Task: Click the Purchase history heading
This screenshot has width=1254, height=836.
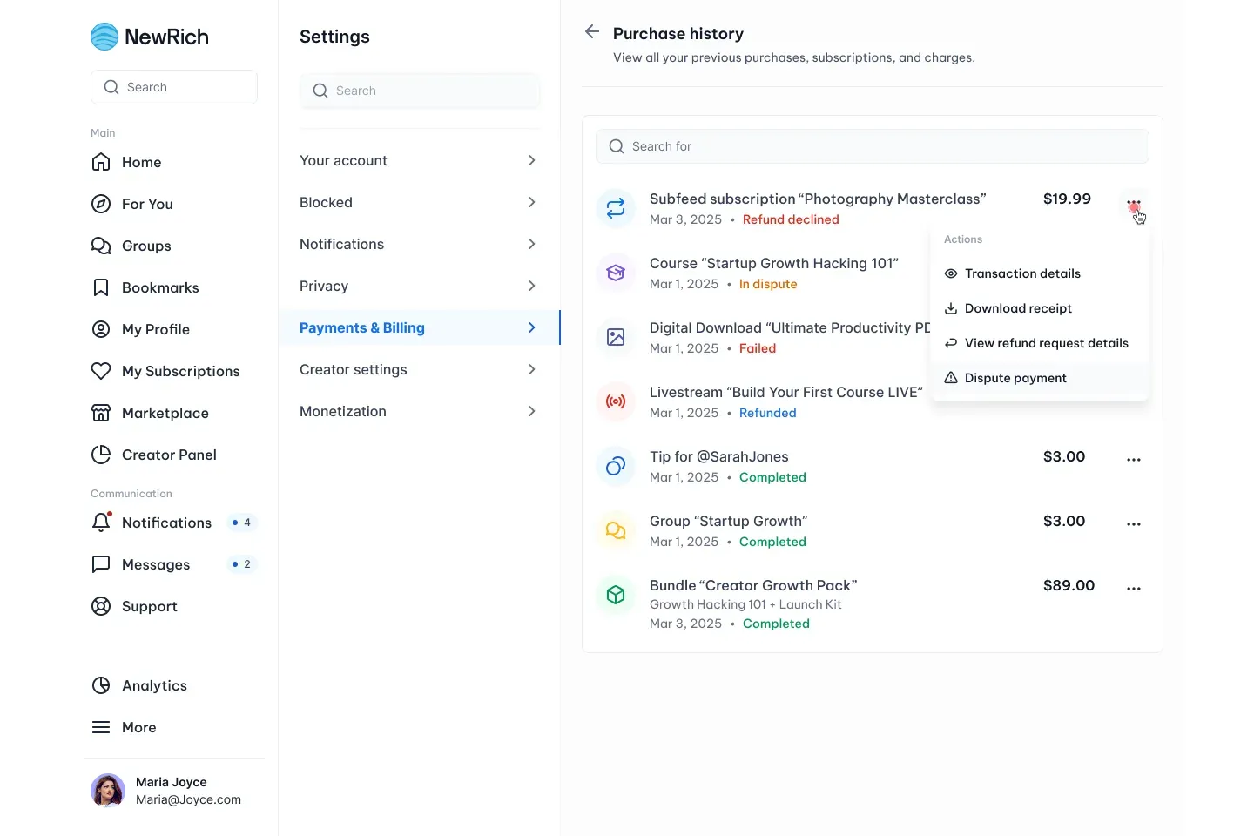Action: (x=678, y=33)
